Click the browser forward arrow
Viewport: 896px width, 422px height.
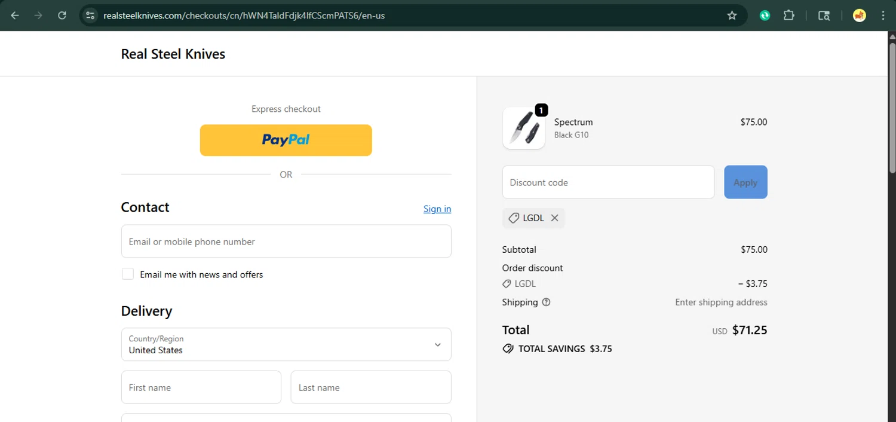click(x=39, y=16)
